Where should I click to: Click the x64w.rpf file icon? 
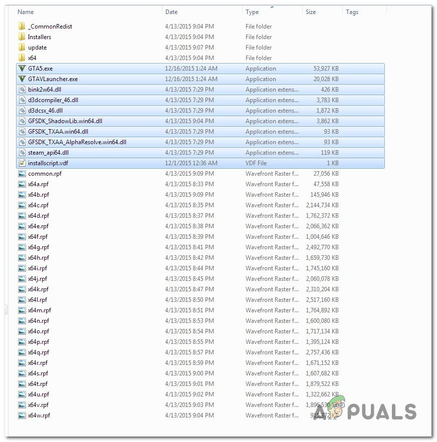22,415
